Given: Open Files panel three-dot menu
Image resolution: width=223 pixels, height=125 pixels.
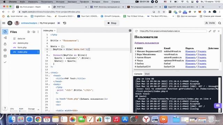Looking at the screenshot, I should pyautogui.click(x=38, y=32).
